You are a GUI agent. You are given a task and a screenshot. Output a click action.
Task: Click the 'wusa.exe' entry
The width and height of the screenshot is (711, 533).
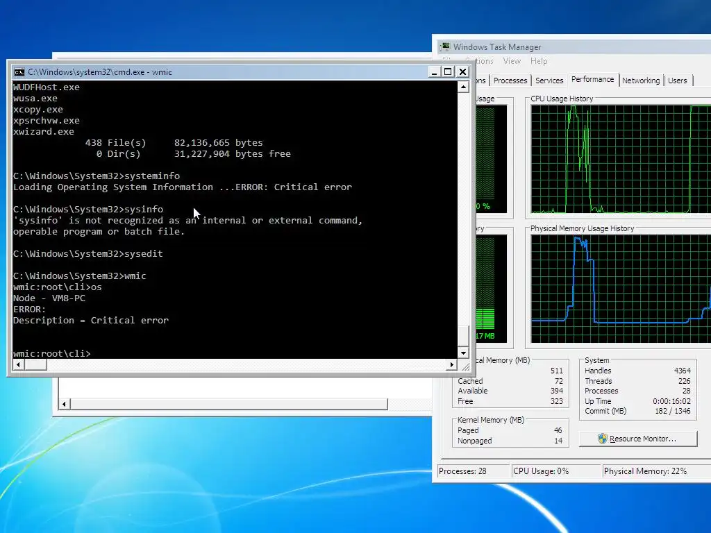point(35,99)
